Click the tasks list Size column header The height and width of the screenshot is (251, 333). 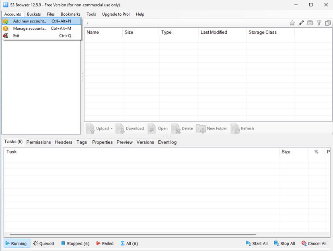[294, 152]
